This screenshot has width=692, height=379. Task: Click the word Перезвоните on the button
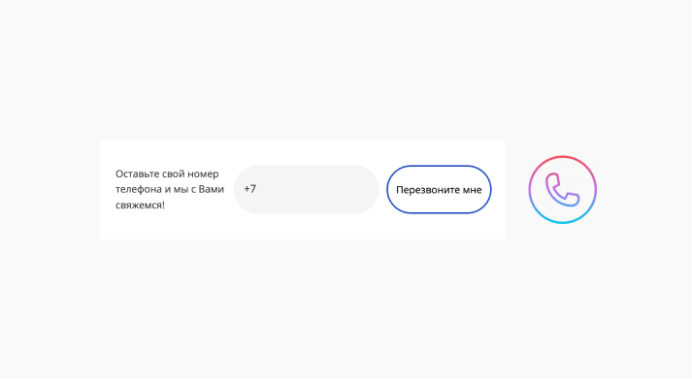pyautogui.click(x=428, y=190)
